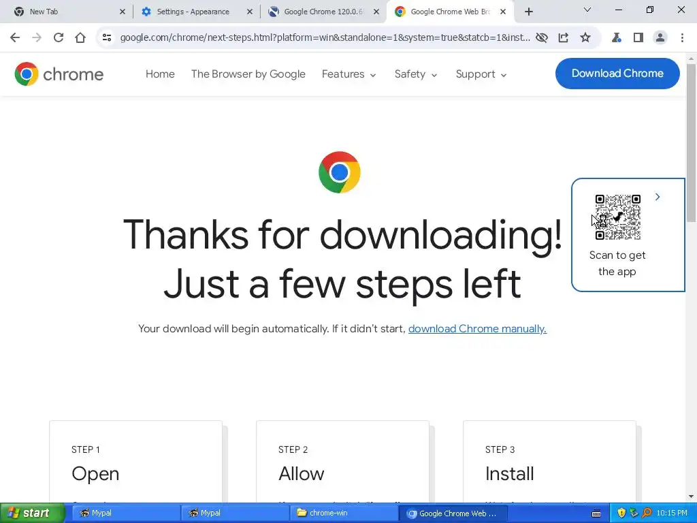Viewport: 697px width, 523px height.
Task: Click the 10:15 PM system clock
Action: pos(672,513)
